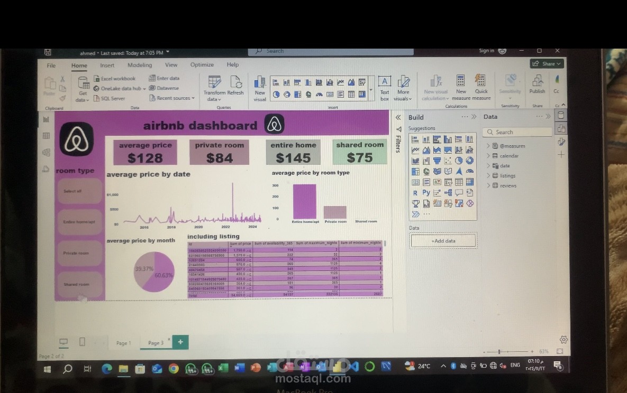Choose area chart in Build pane
627x393 pixels.
point(426,150)
